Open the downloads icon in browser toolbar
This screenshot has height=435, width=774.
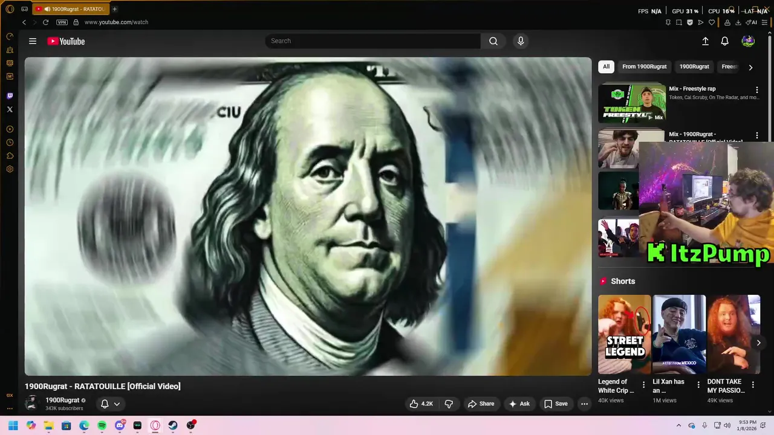coord(738,22)
